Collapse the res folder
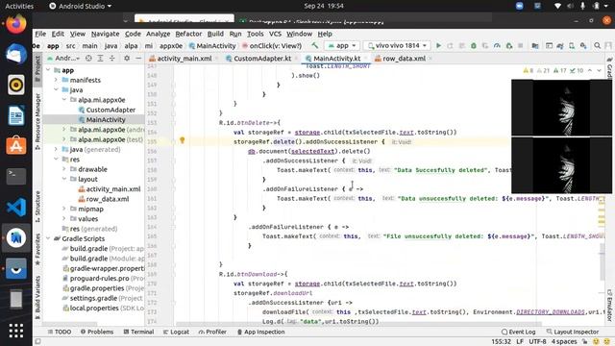The height and width of the screenshot is (346, 615). point(56,160)
